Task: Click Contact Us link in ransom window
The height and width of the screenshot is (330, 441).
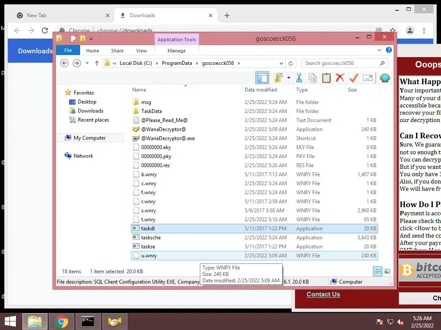Action: (323, 294)
